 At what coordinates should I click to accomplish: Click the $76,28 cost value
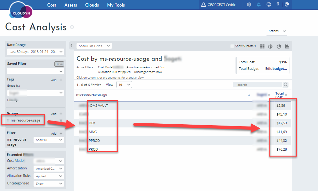[x=282, y=149]
